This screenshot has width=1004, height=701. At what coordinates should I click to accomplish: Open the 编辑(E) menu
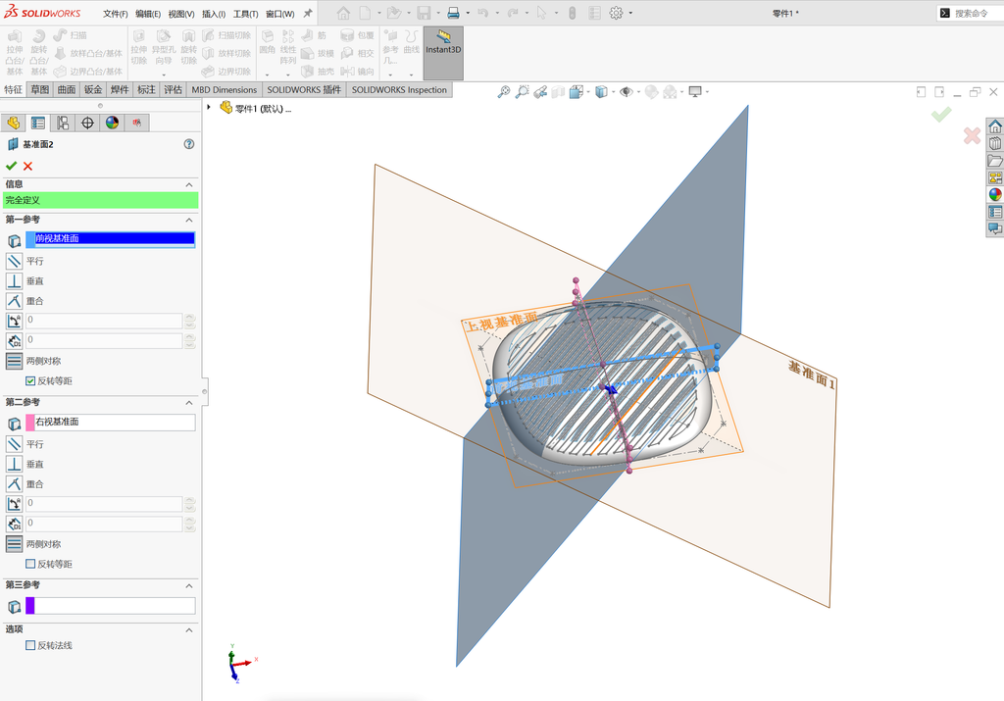(x=148, y=14)
